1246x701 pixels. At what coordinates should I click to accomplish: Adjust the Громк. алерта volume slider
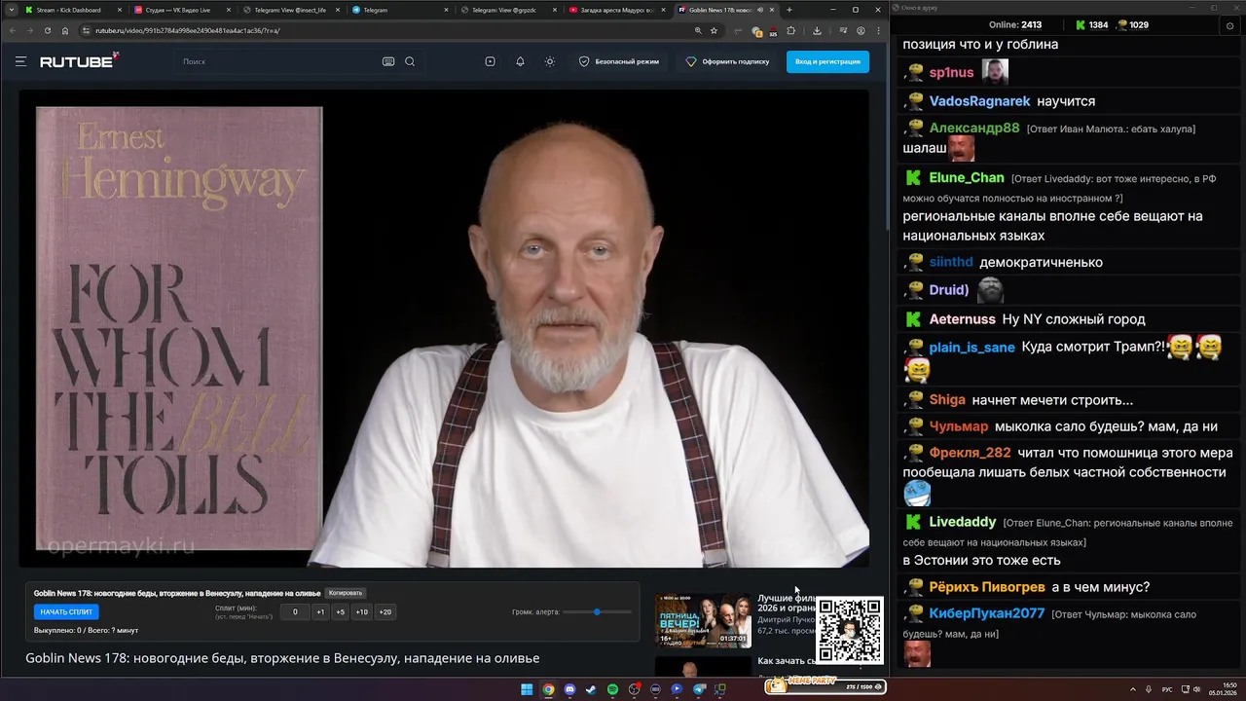point(597,611)
